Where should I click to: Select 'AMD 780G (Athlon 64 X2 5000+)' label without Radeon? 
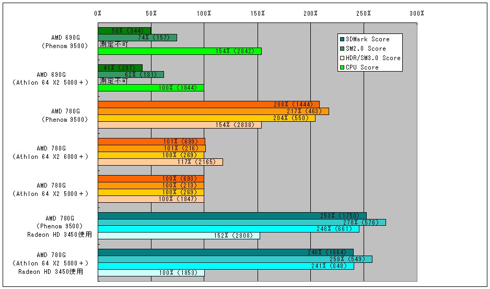[51, 190]
